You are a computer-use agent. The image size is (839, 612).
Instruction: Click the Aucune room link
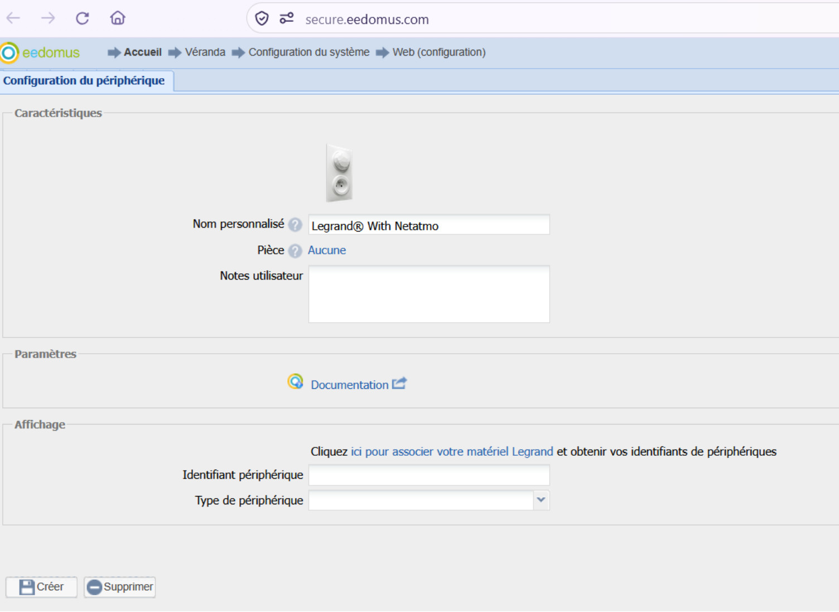pos(327,250)
